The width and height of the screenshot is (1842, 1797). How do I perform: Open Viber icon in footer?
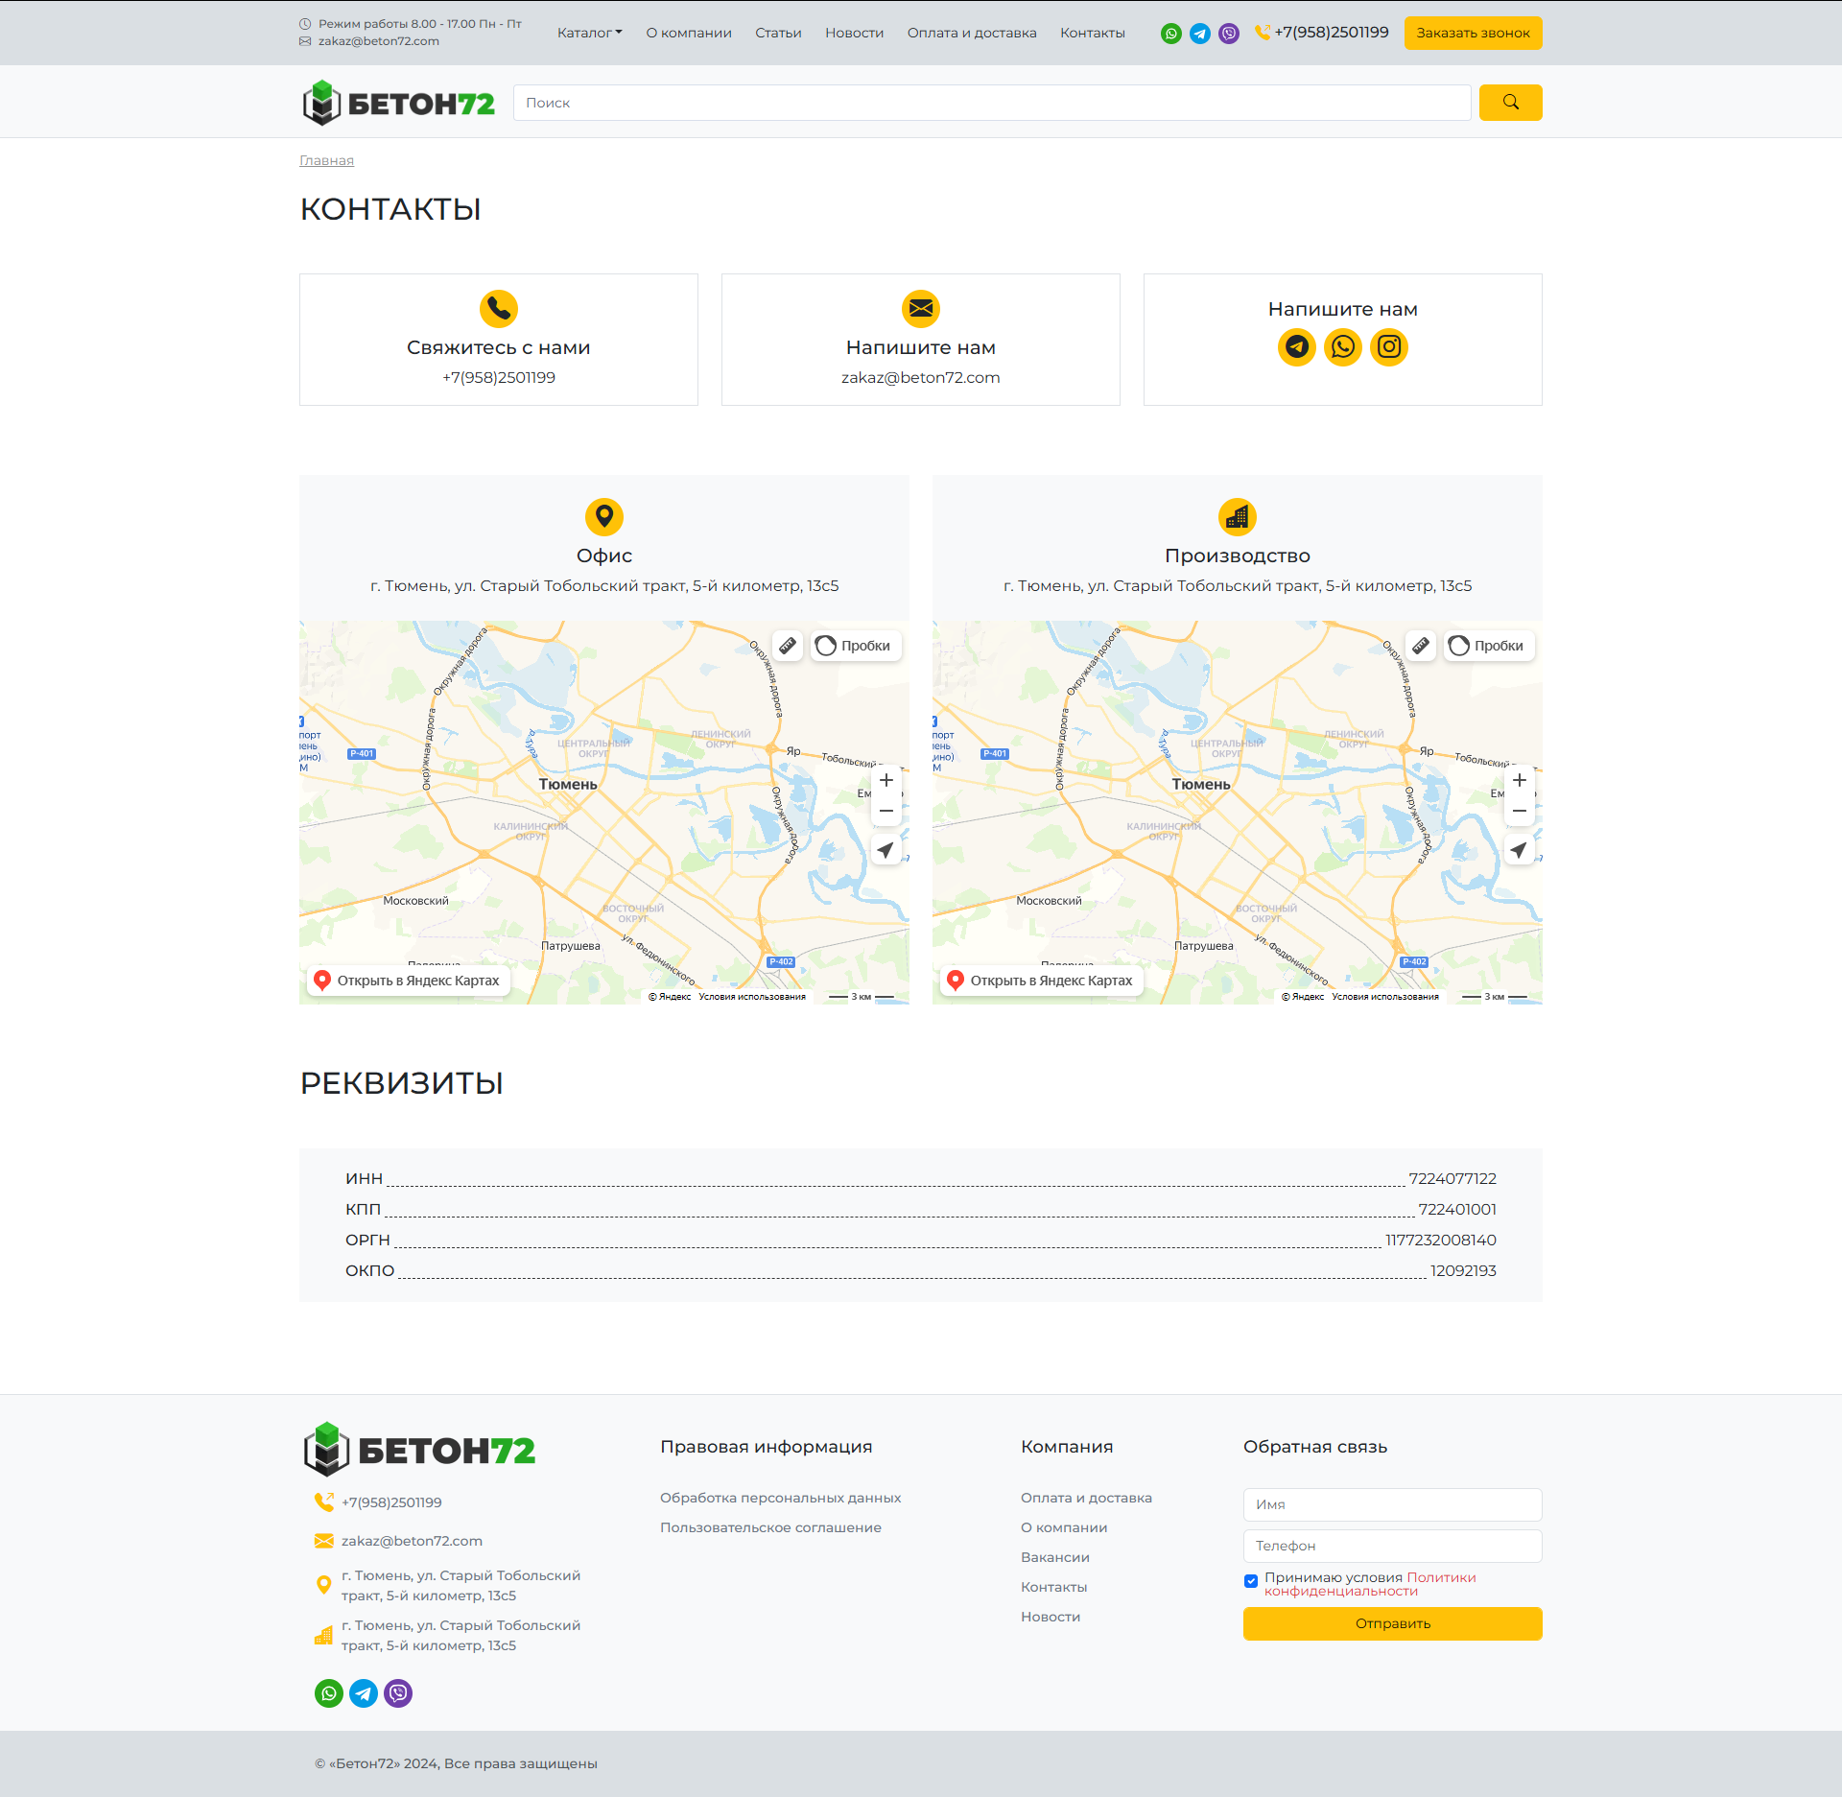point(398,1693)
